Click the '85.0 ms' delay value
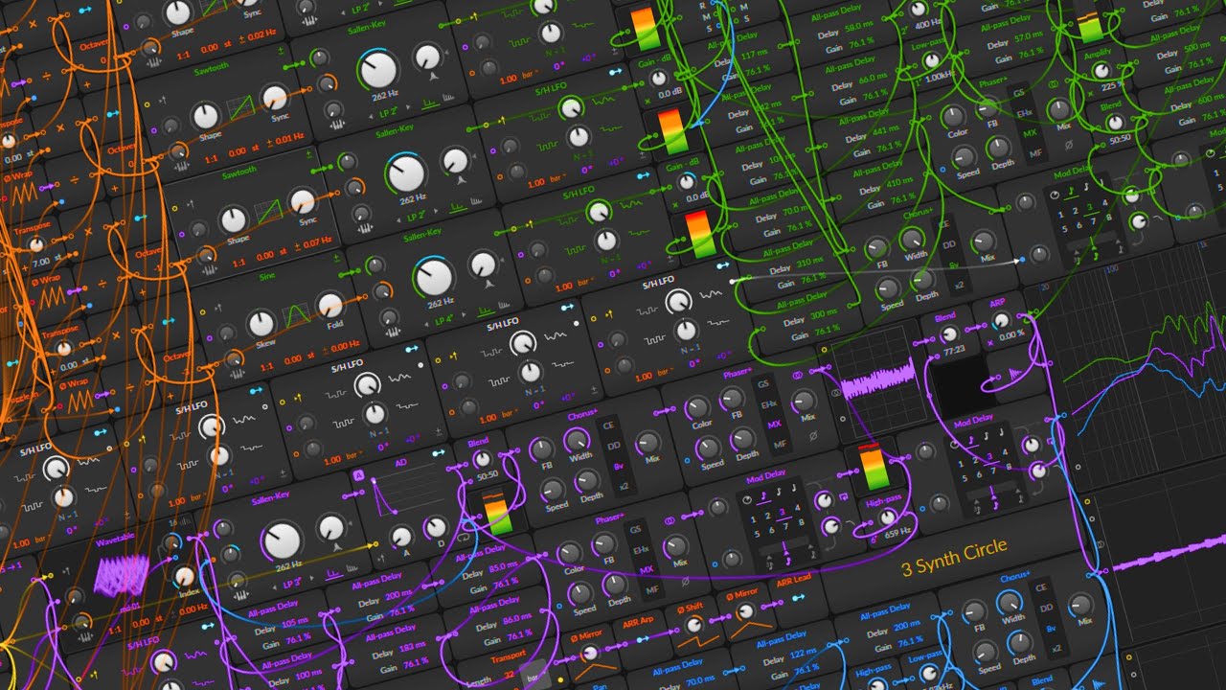1226x690 pixels. [x=501, y=567]
